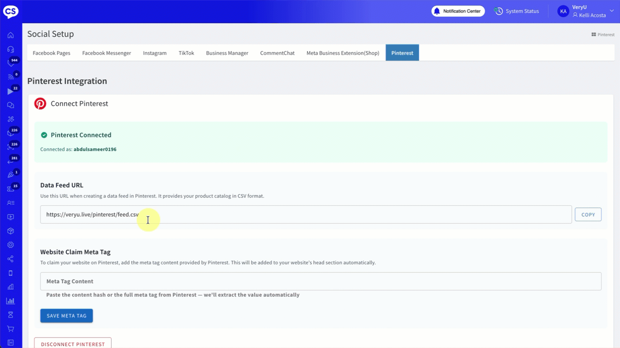Open the mobile phone icon in sidebar
Image resolution: width=620 pixels, height=348 pixels.
10,273
